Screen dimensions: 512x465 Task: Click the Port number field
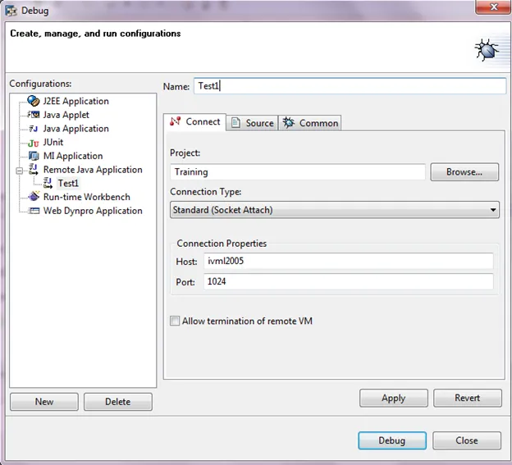(x=347, y=282)
